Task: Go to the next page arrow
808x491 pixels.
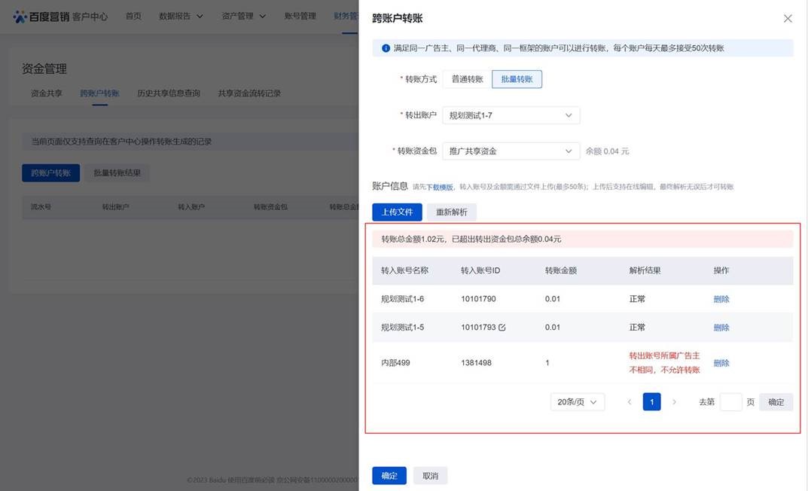Action: point(674,402)
